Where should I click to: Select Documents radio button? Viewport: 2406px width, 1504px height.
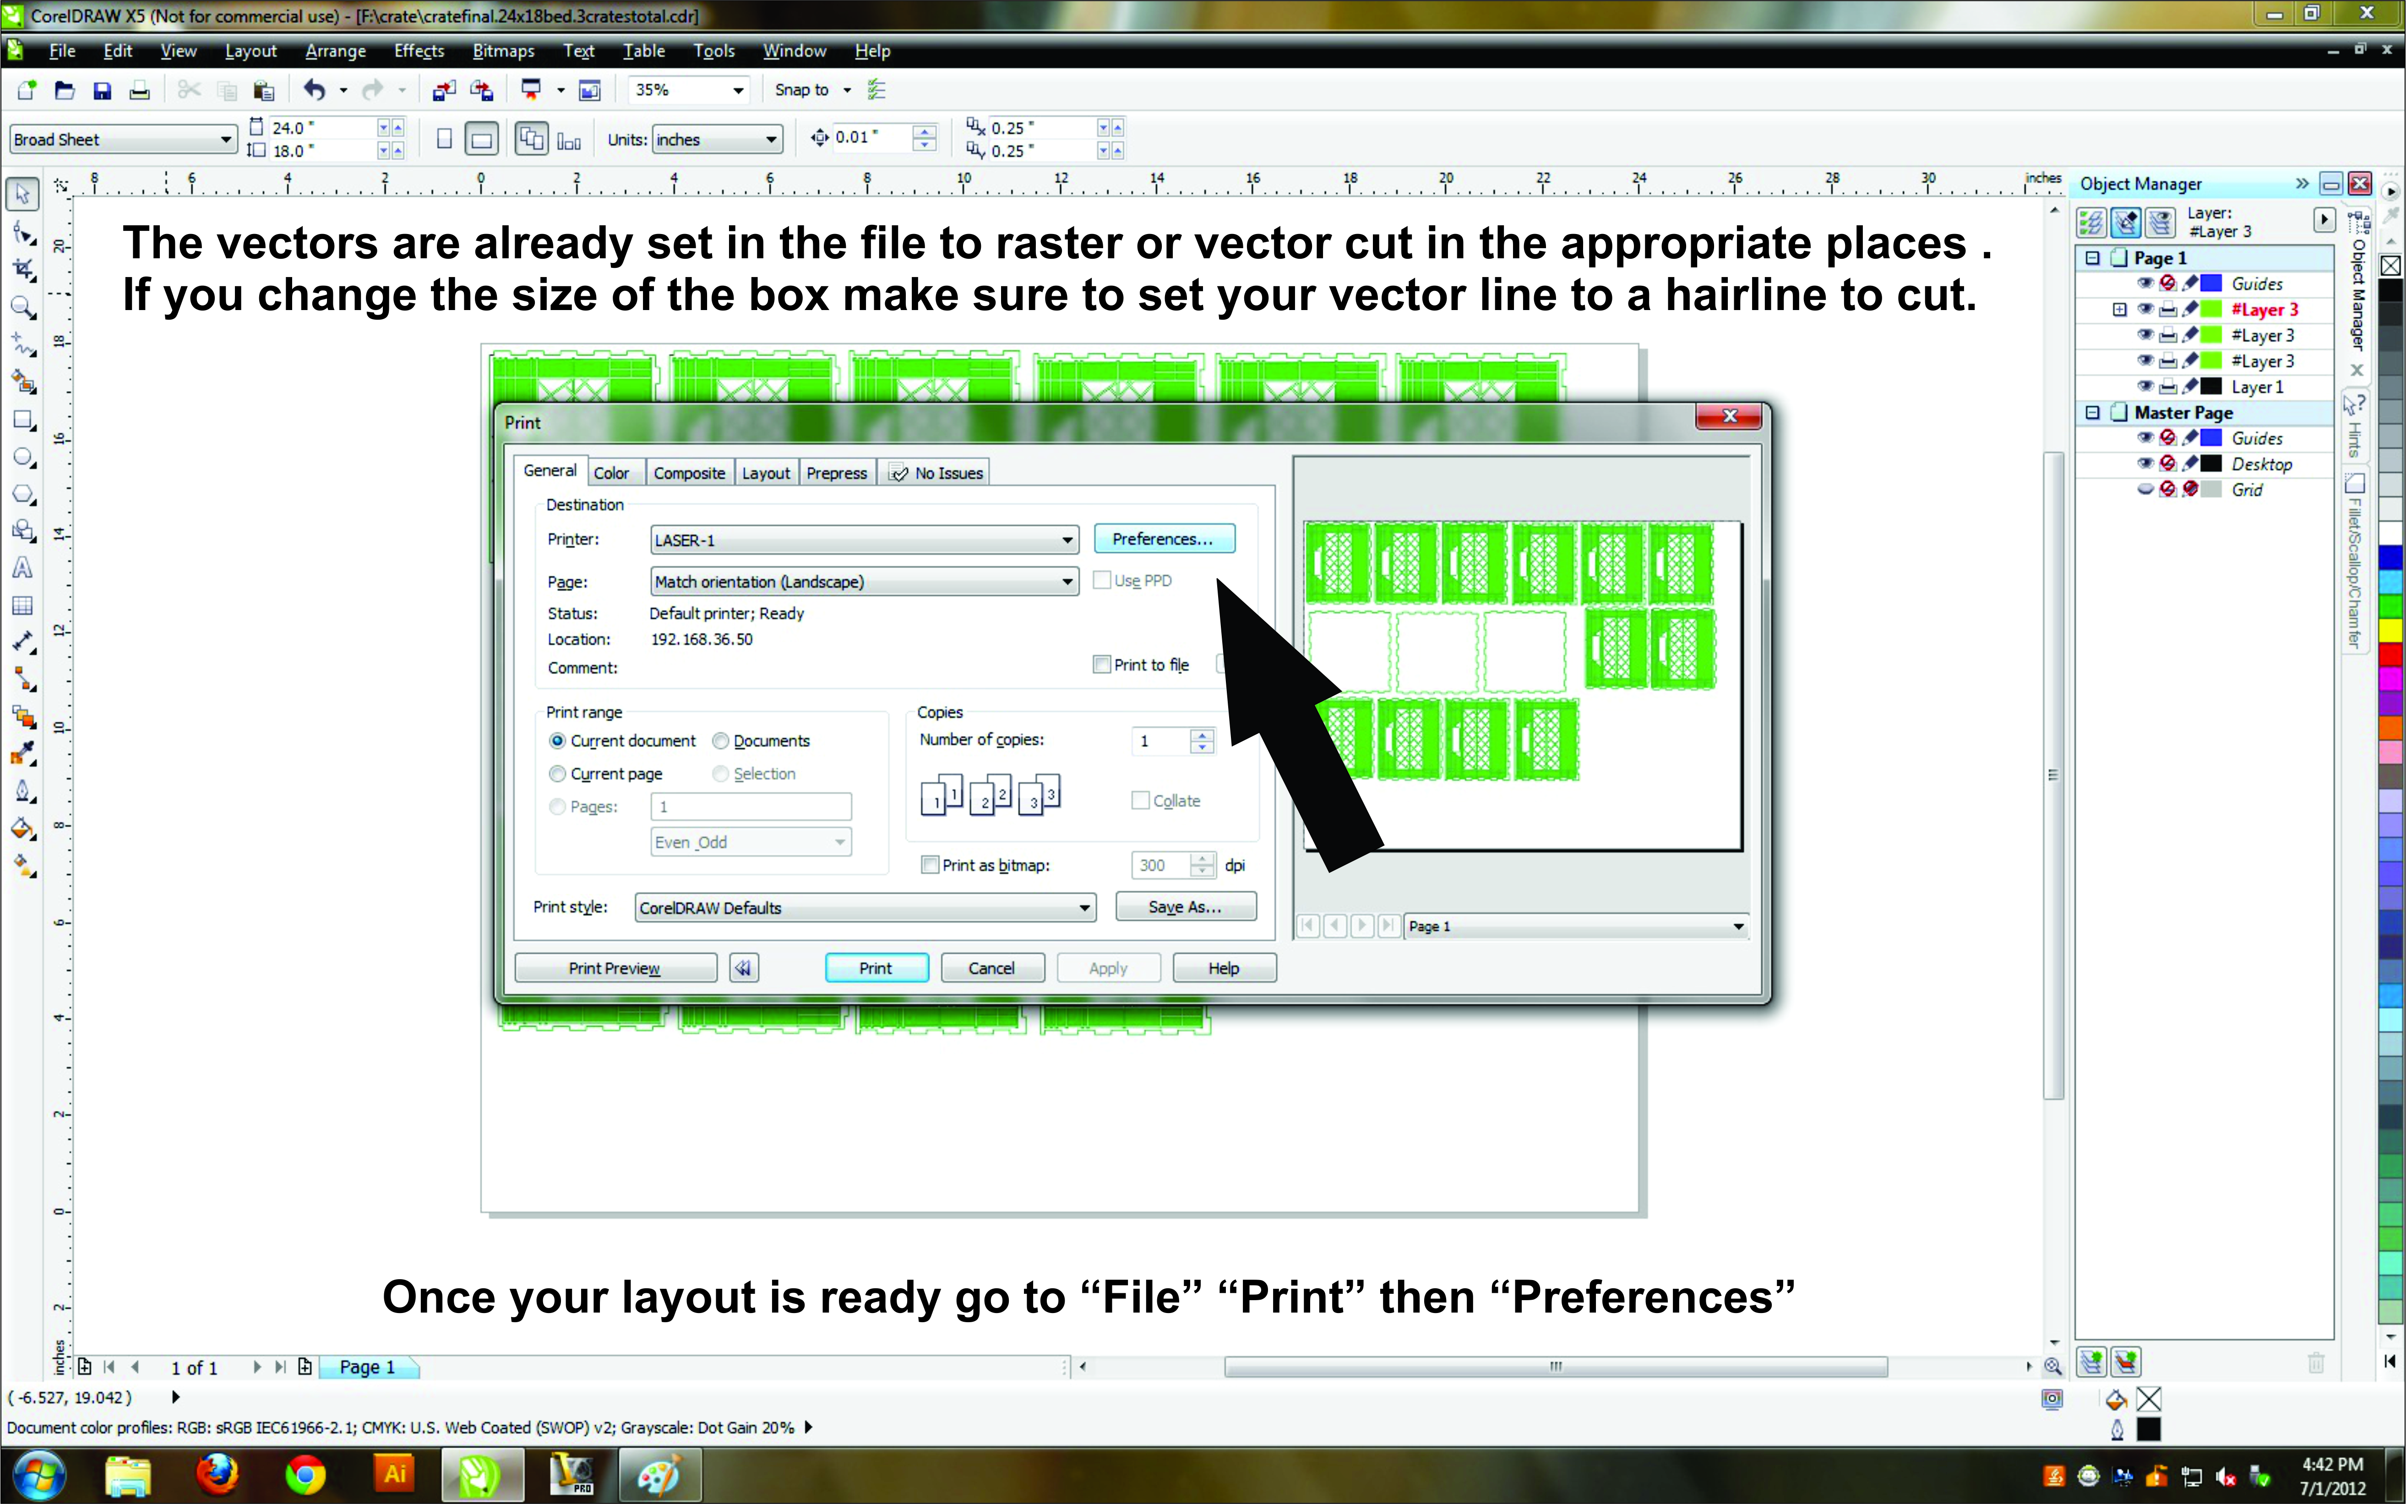(x=721, y=741)
